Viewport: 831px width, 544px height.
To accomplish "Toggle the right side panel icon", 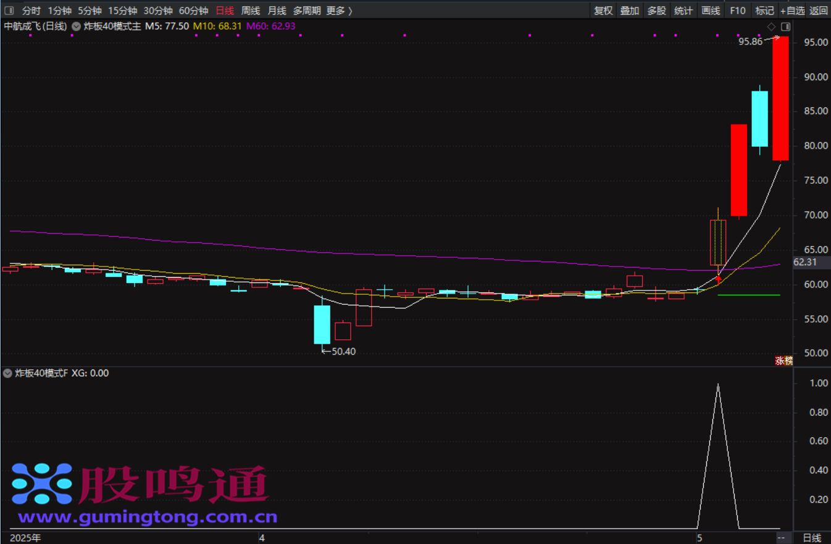I will coord(785,27).
